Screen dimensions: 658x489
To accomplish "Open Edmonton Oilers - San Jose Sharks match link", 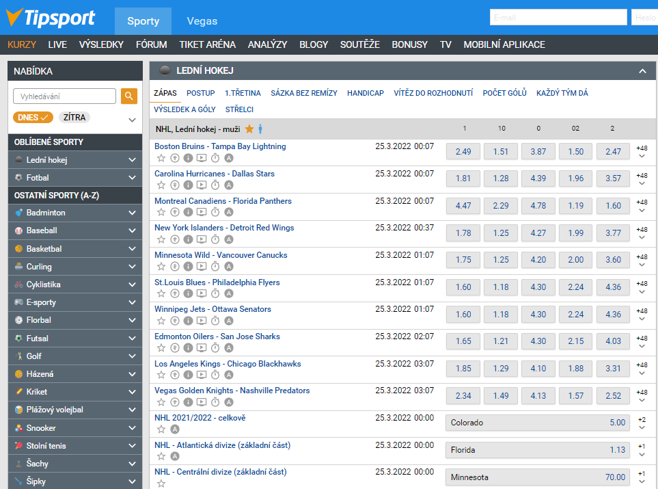I will [x=217, y=336].
